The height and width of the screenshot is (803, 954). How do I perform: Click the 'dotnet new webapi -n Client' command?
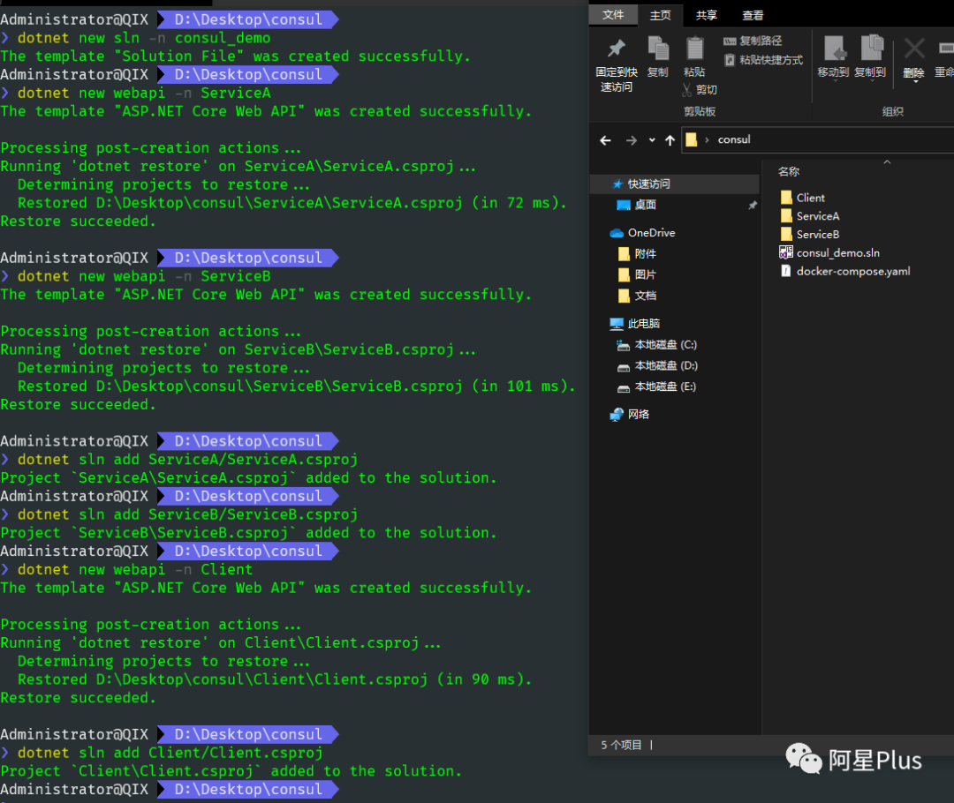point(135,569)
